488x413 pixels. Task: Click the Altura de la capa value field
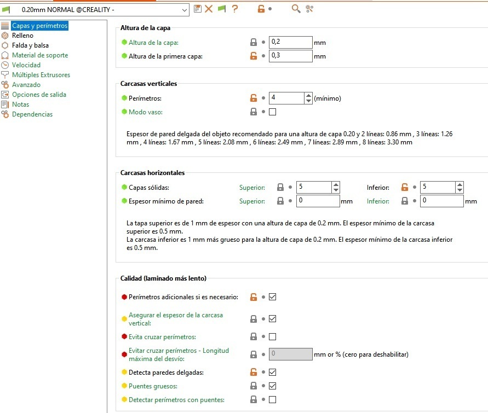pos(290,42)
